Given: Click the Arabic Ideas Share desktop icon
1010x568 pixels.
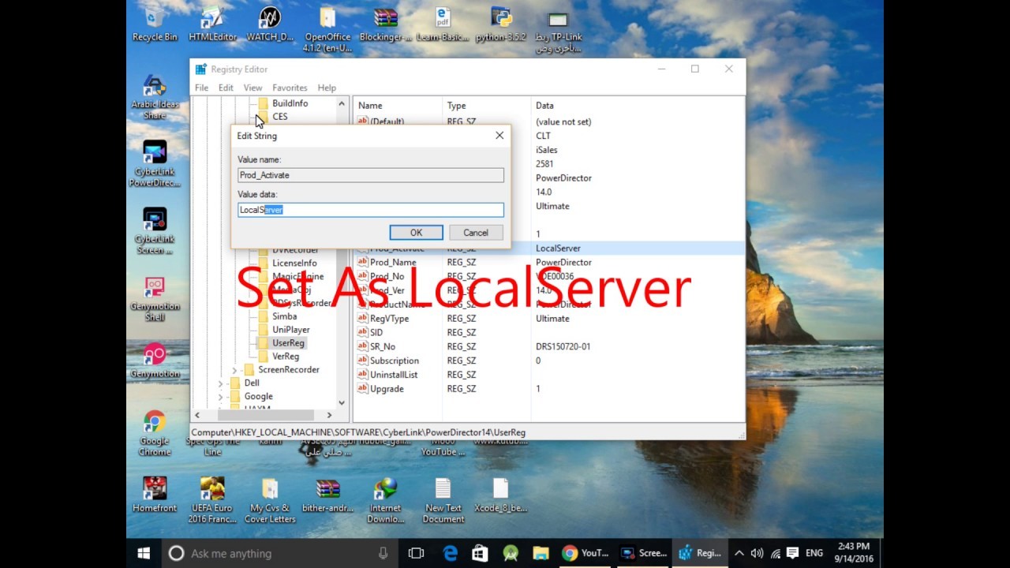Looking at the screenshot, I should tap(155, 98).
